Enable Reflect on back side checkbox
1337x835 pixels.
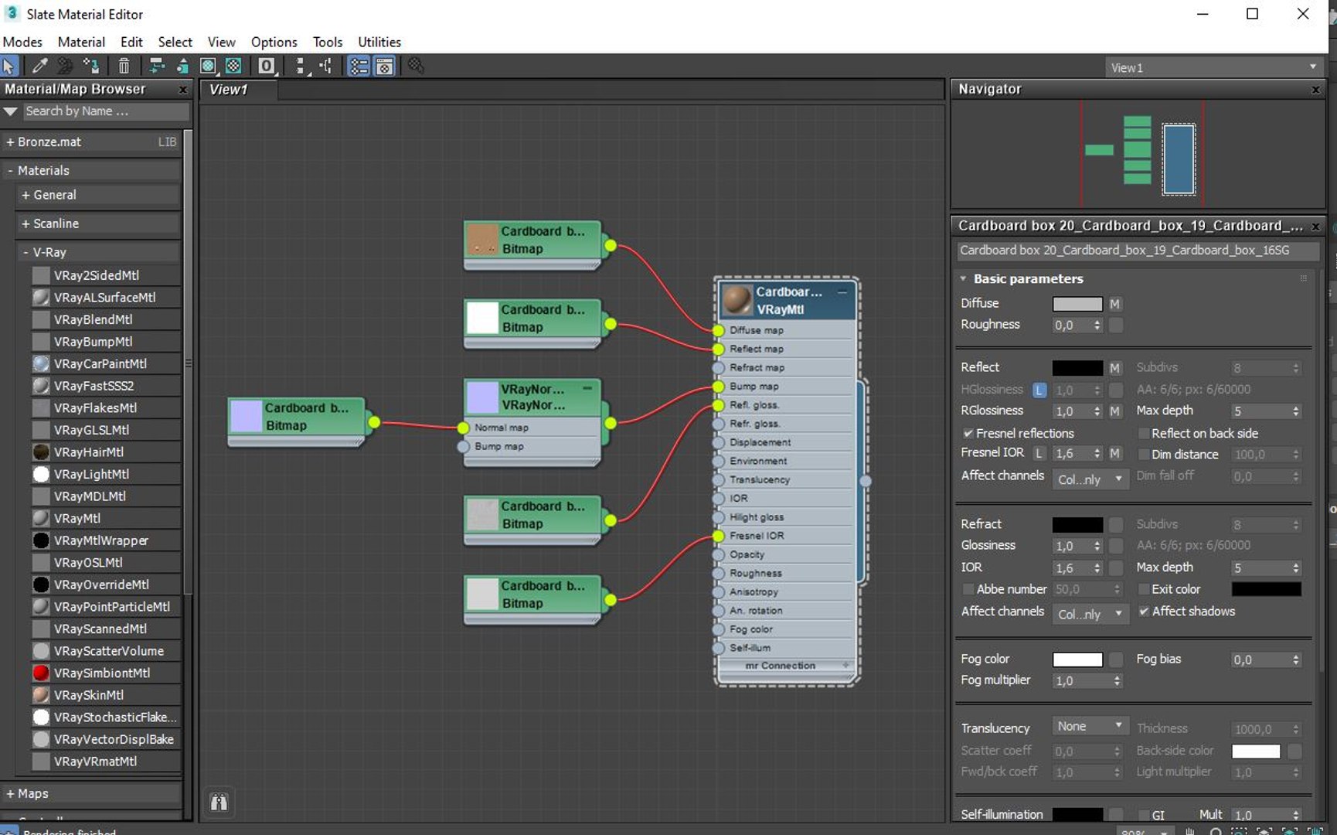coord(1144,434)
